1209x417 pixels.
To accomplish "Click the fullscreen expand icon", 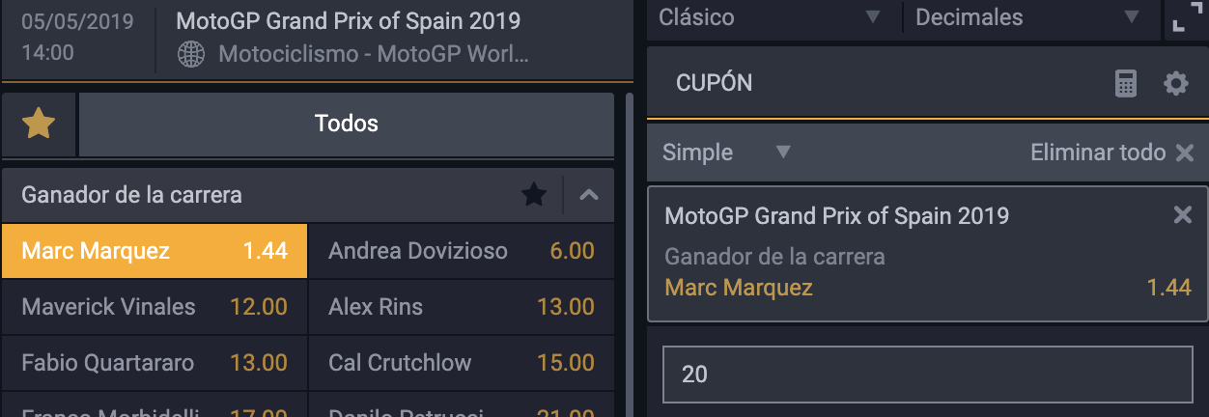I will 1185,17.
